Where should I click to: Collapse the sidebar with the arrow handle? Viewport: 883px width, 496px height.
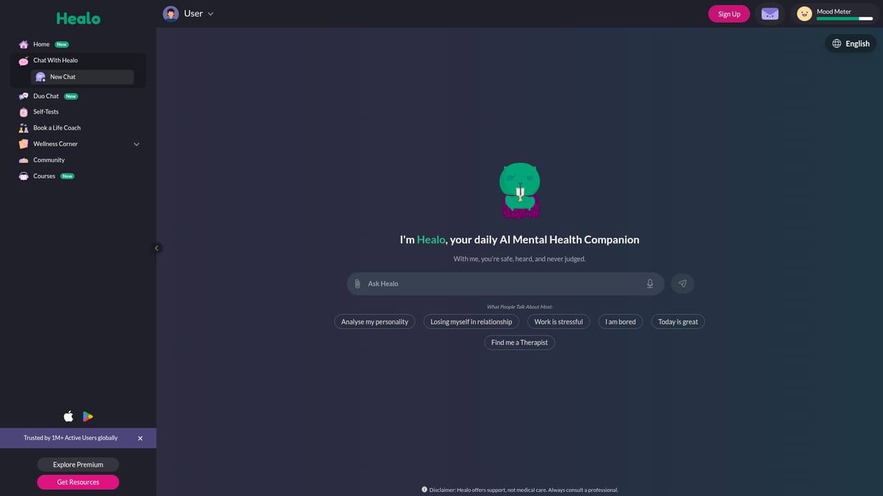157,248
